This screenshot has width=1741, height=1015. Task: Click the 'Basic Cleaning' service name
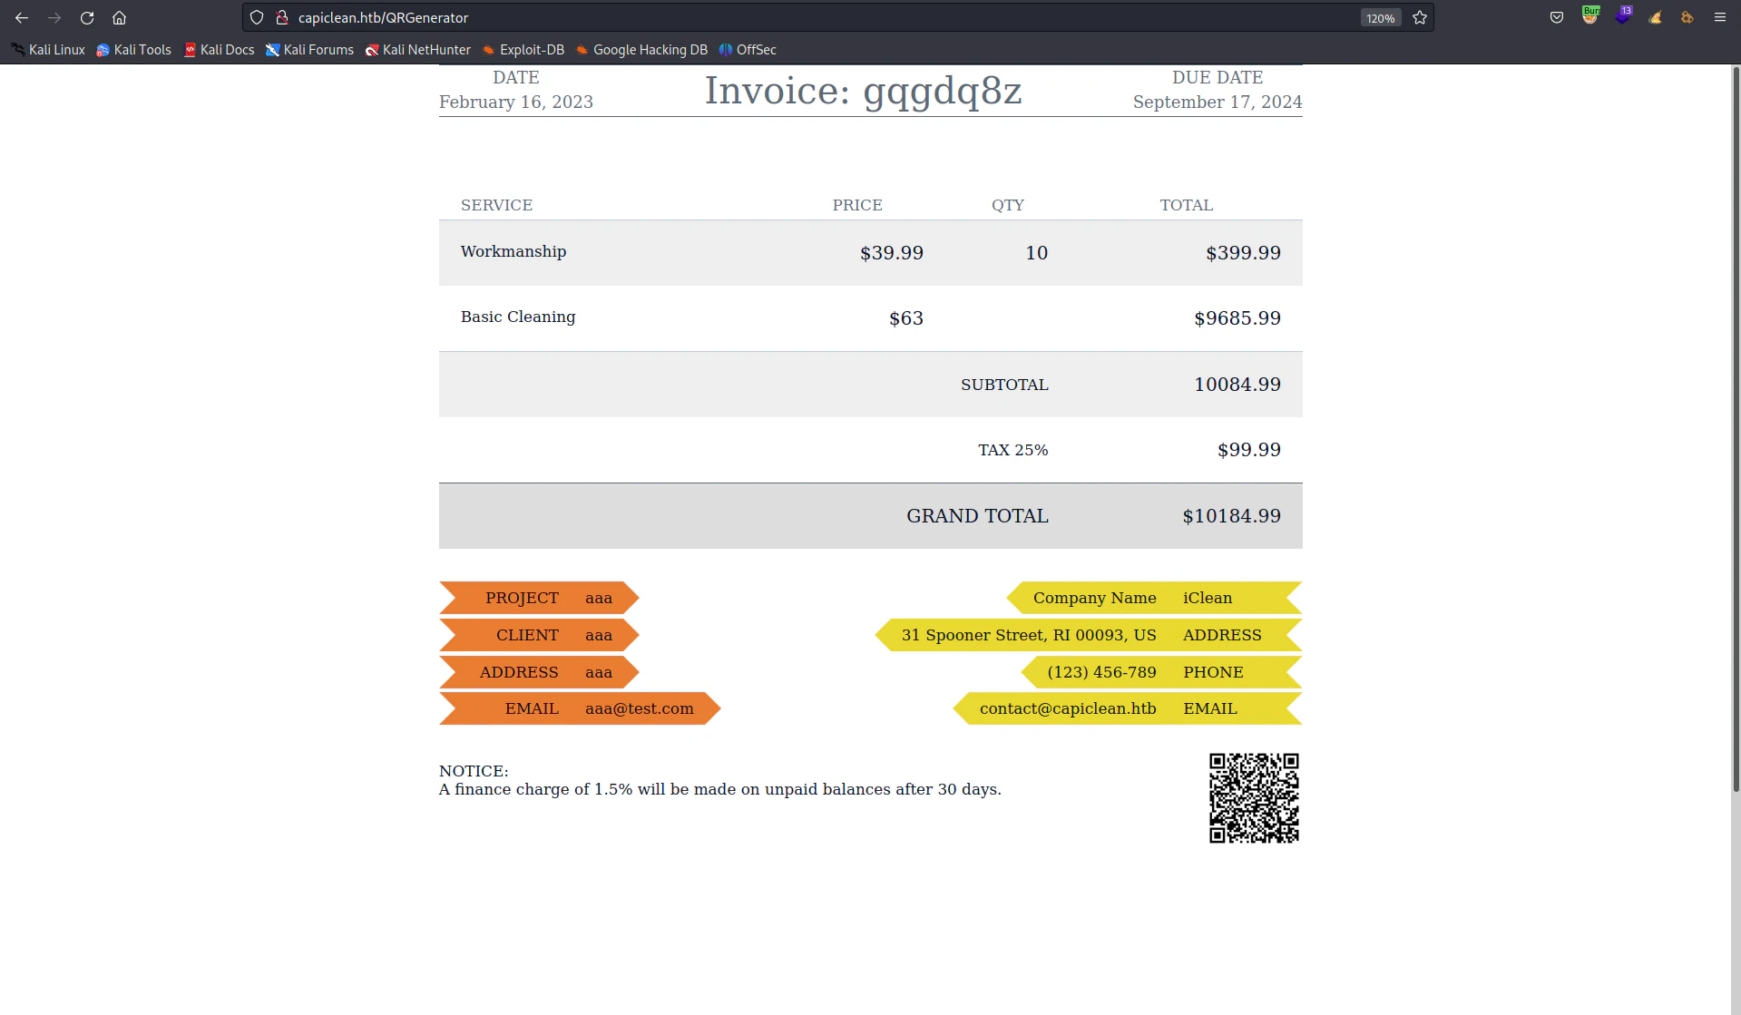pos(518,317)
